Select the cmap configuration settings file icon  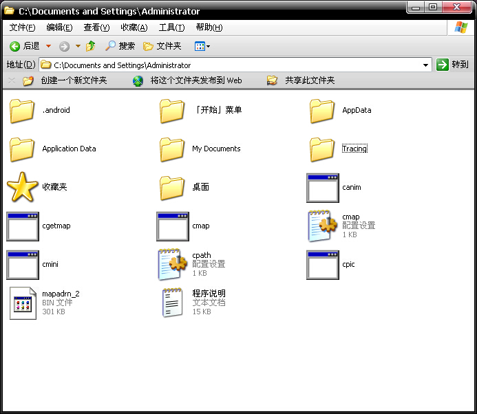tap(322, 226)
